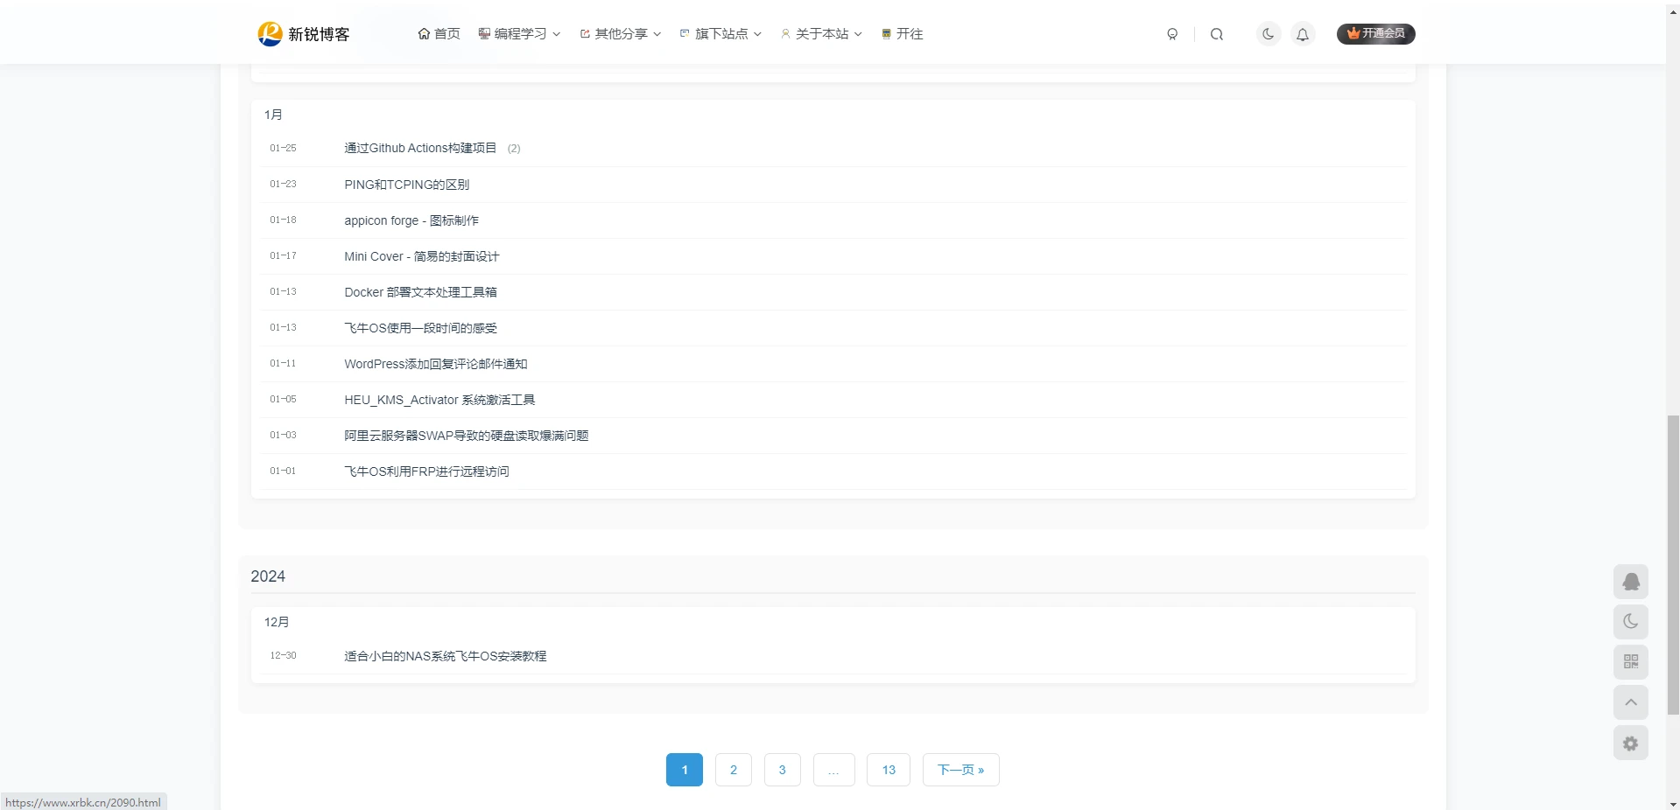This screenshot has width=1680, height=810.
Task: Expand the 其他分享 dropdown menu
Action: 620,34
